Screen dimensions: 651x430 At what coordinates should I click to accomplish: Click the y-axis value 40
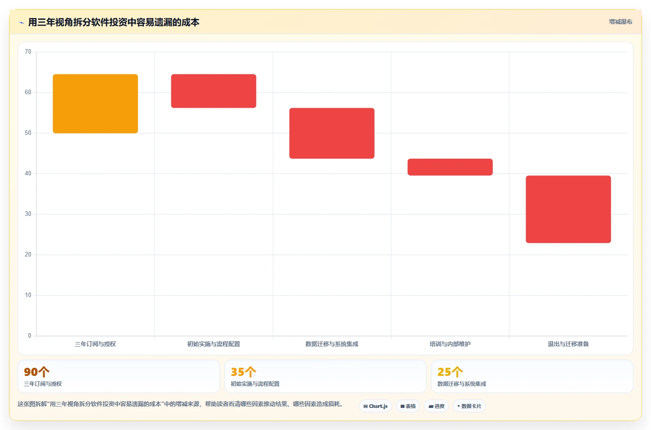[28, 174]
